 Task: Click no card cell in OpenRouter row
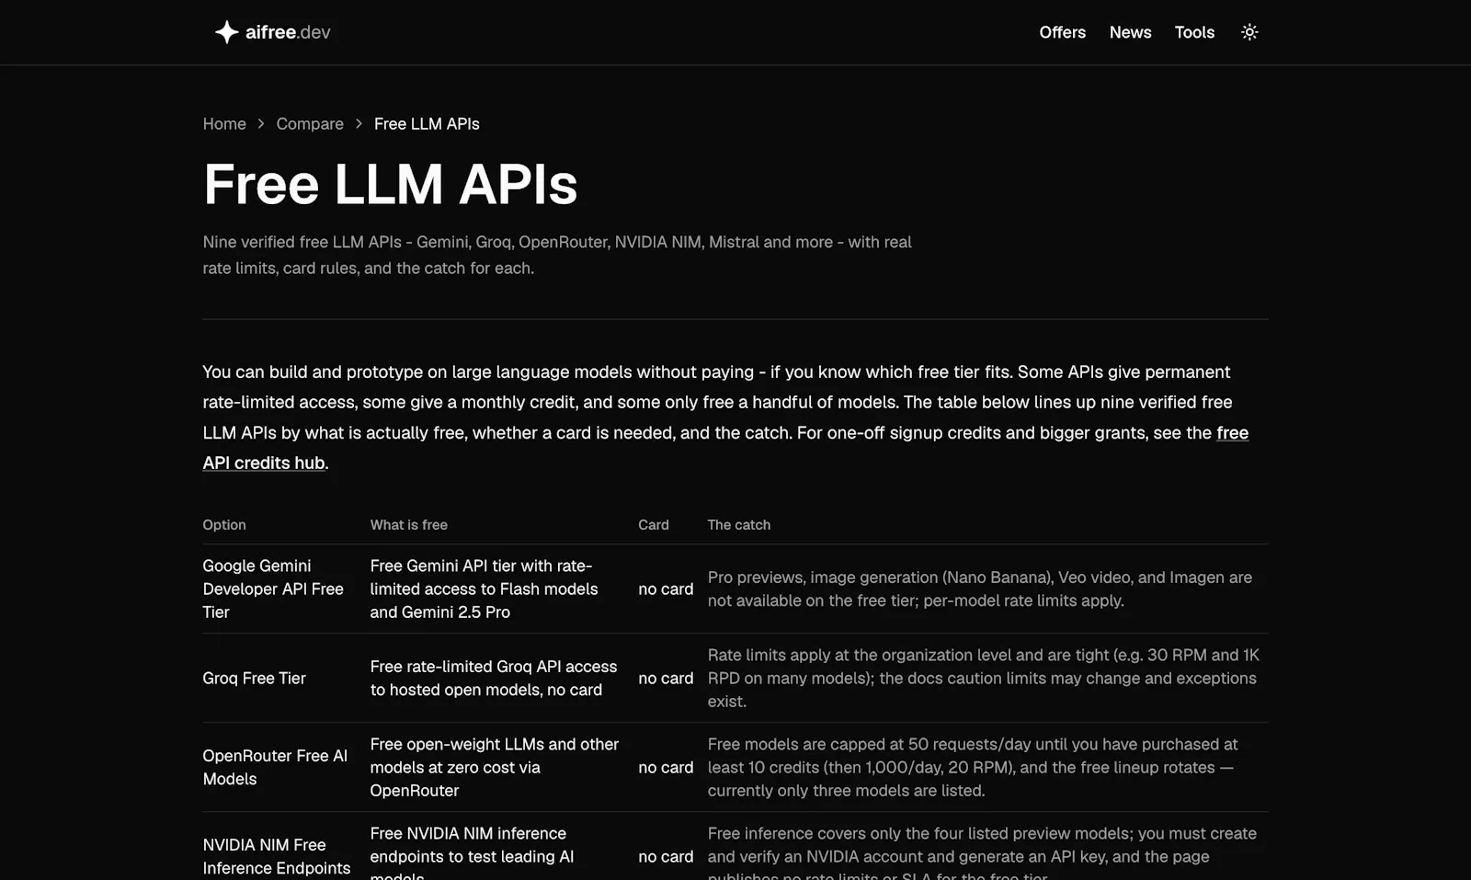666,768
